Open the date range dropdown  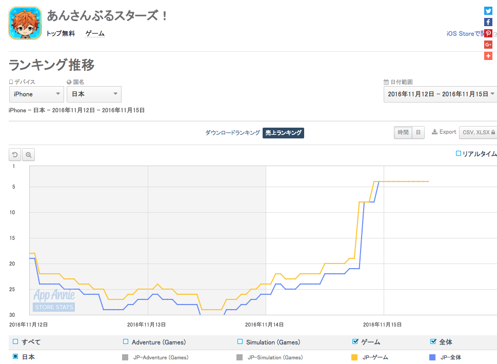(x=440, y=94)
